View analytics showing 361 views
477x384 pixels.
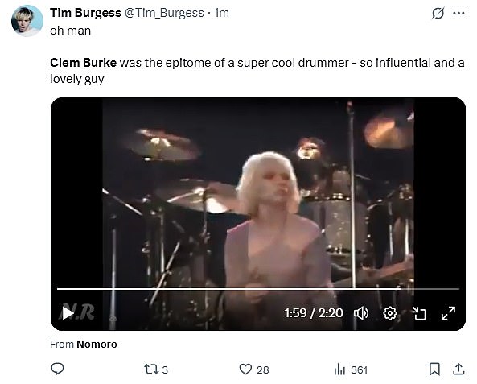pos(351,370)
